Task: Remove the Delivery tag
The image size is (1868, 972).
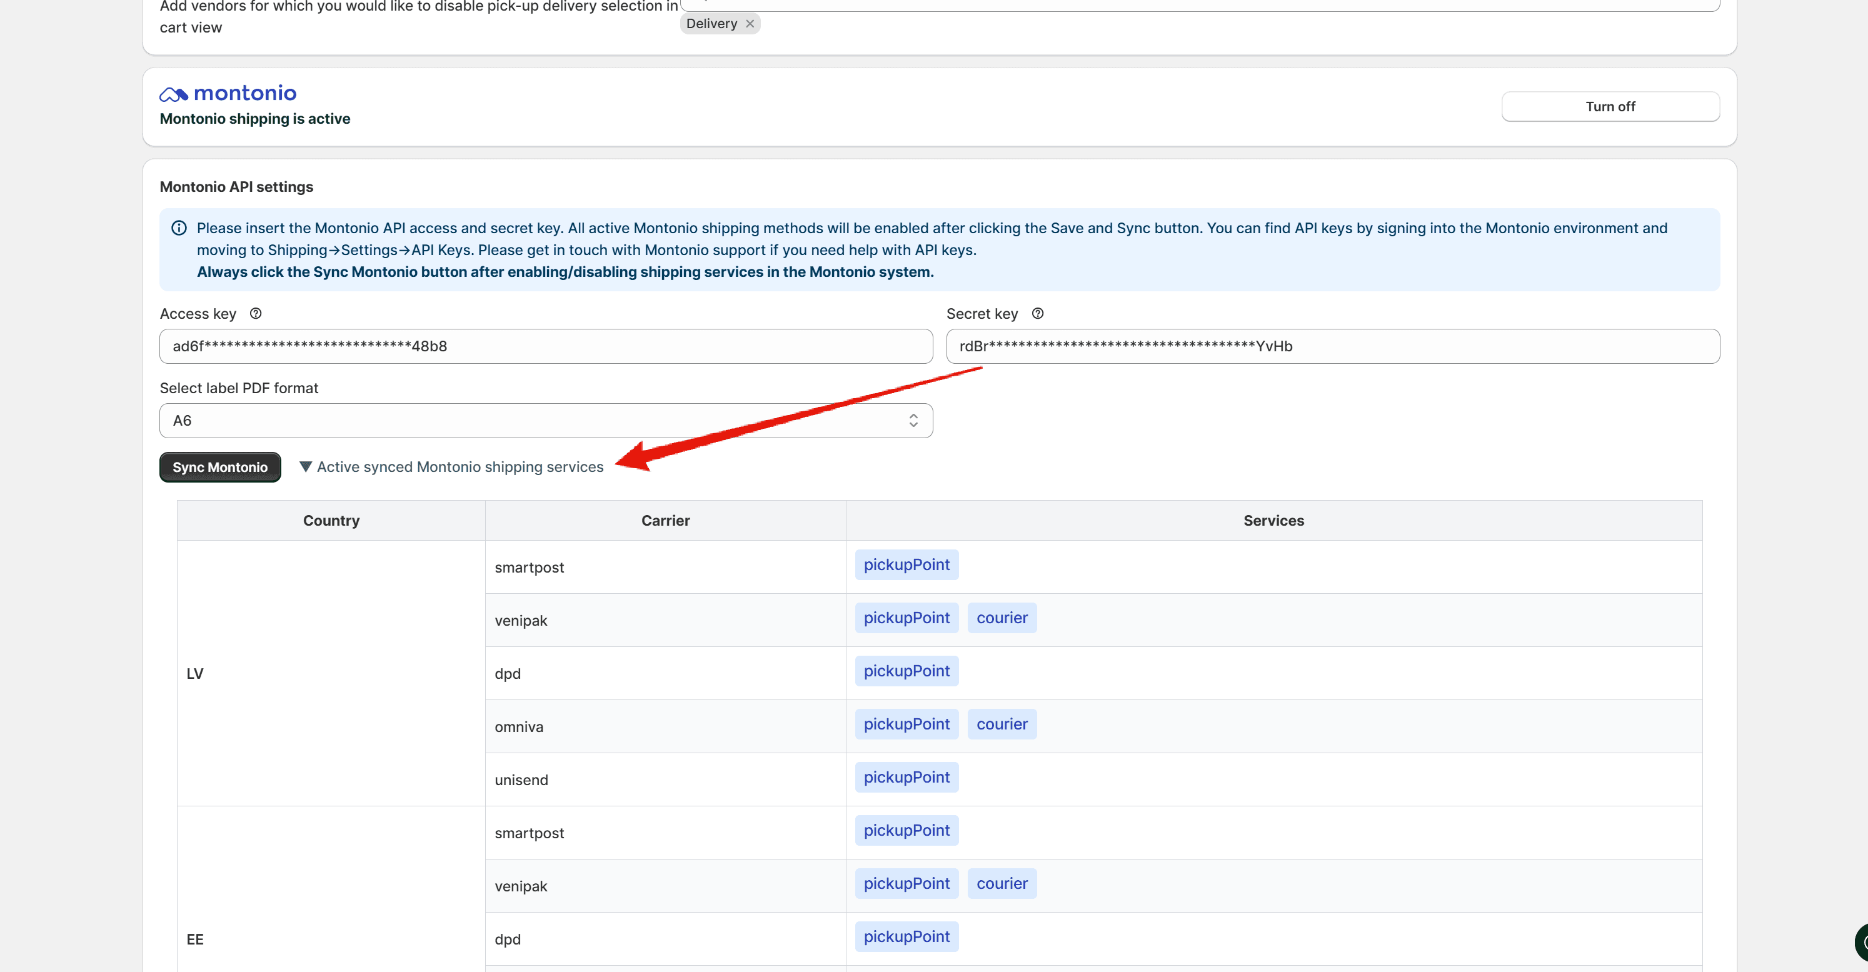Action: tap(750, 24)
